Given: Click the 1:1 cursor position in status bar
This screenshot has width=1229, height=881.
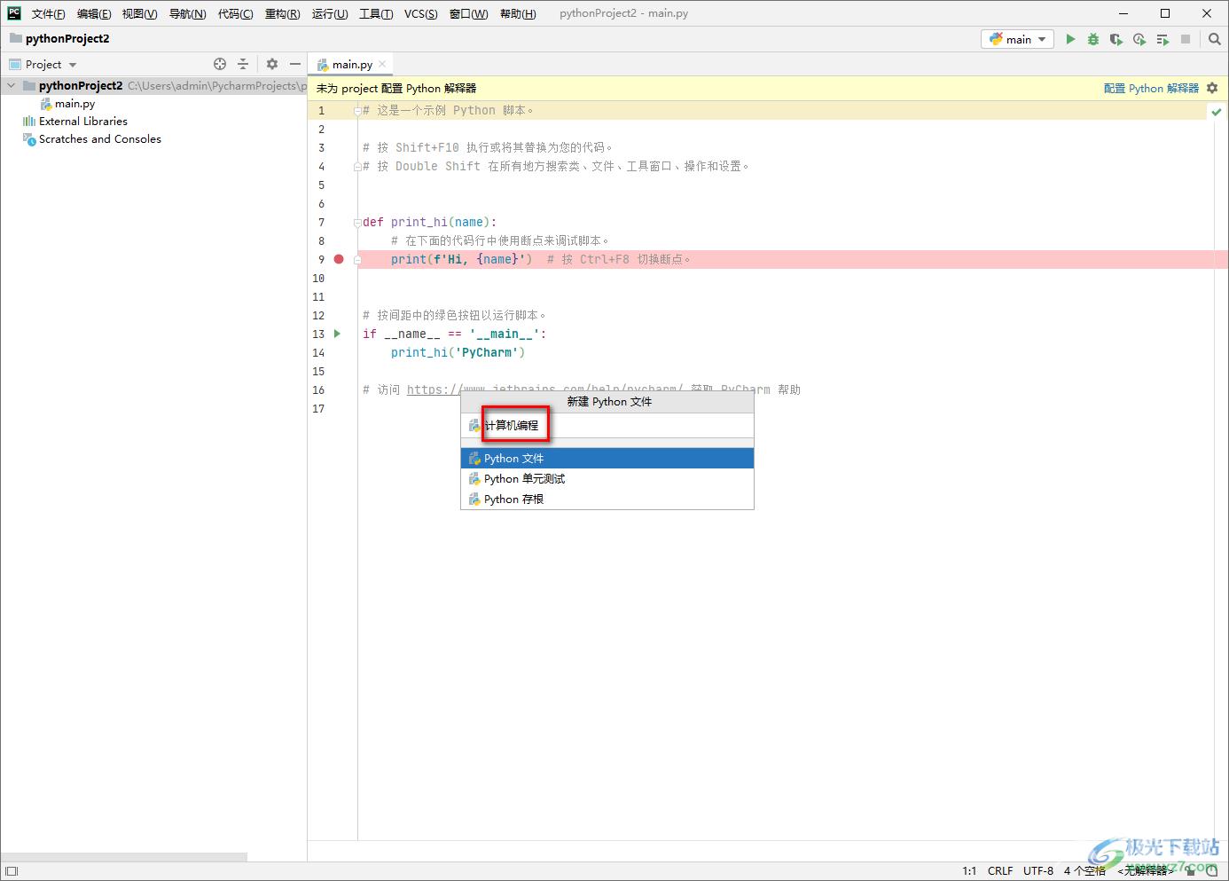Looking at the screenshot, I should pos(969,871).
